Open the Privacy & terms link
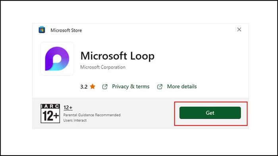Viewport: 278px width, 156px height. 131,86
